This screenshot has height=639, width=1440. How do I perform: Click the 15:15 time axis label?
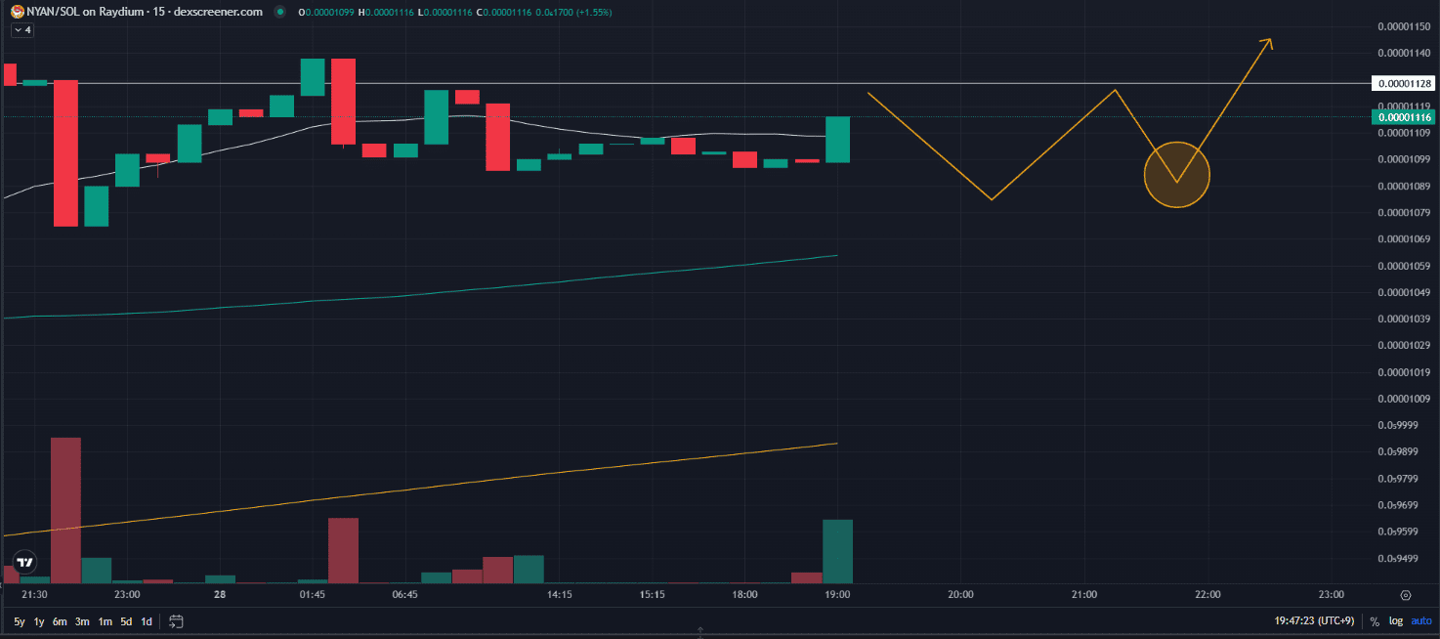coord(653,594)
